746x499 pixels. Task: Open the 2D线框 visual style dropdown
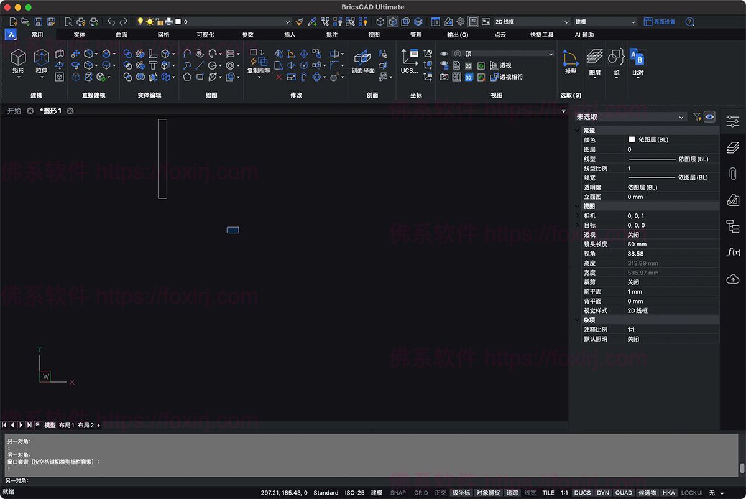[x=532, y=22]
